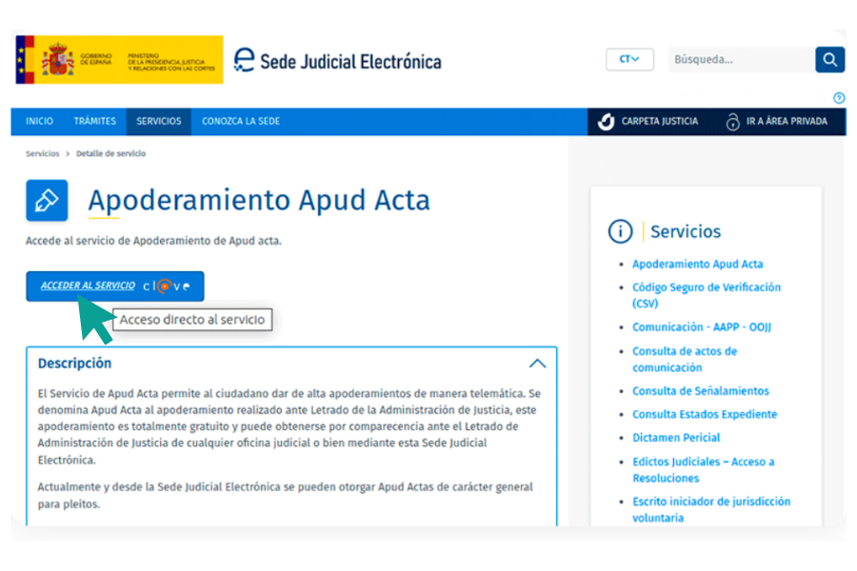This screenshot has width=857, height=571.
Task: Click the Servicios info circle icon
Action: (620, 231)
